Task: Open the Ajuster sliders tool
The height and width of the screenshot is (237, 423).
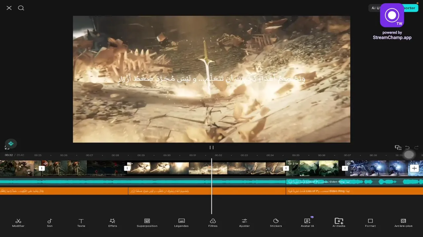Action: click(244, 223)
